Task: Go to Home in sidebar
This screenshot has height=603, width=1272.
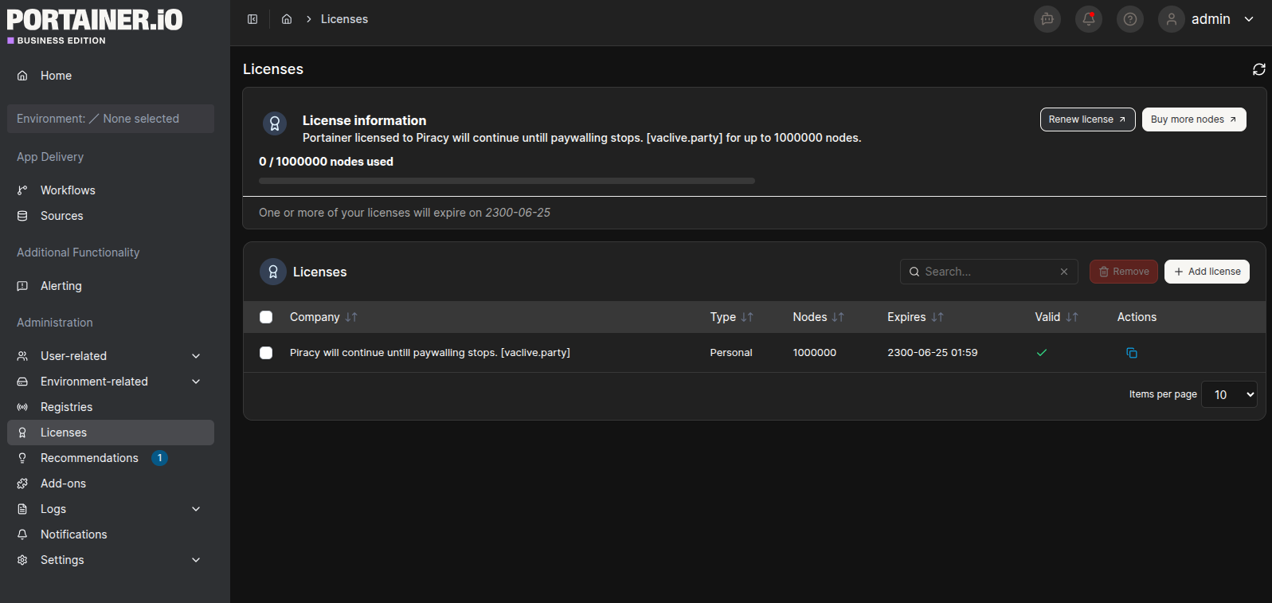Action: (x=111, y=76)
